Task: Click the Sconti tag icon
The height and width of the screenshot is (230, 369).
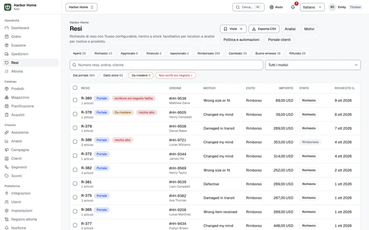Action: 6,176
